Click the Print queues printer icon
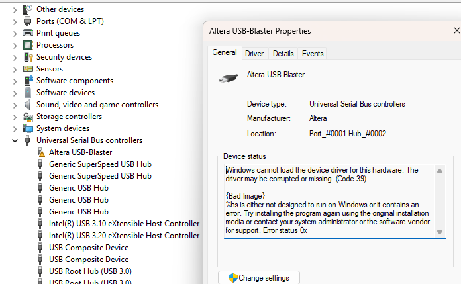 coord(28,33)
